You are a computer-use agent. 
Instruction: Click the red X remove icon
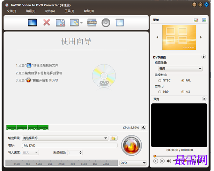point(47,23)
